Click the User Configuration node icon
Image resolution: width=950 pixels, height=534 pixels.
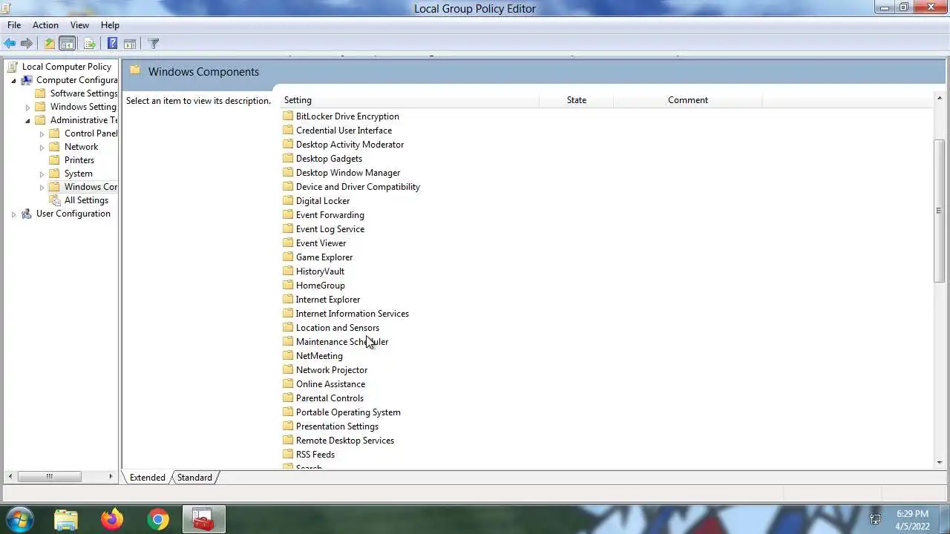pyautogui.click(x=27, y=214)
